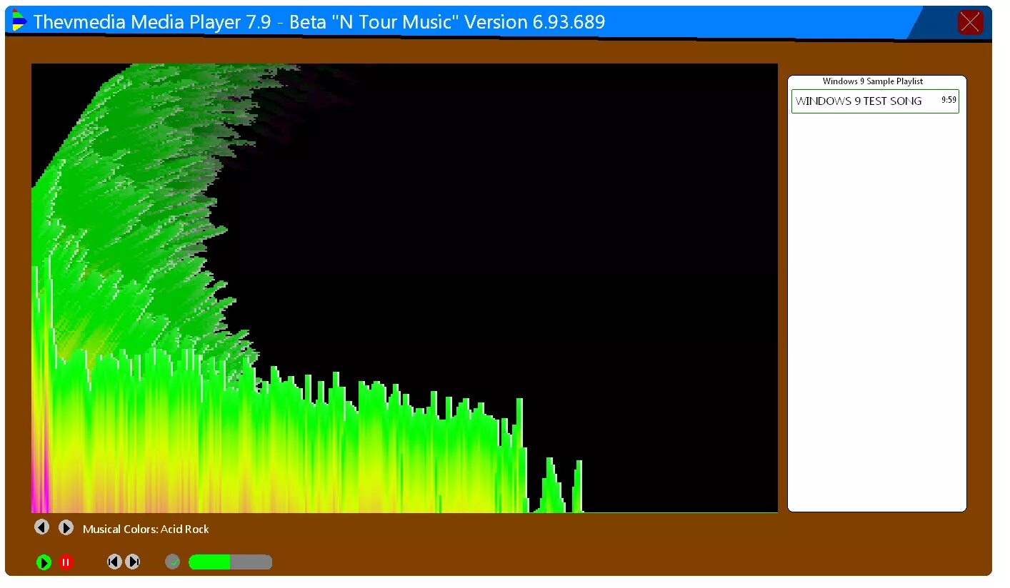Click the Musical Colors: Acid Rock label

[x=146, y=529]
